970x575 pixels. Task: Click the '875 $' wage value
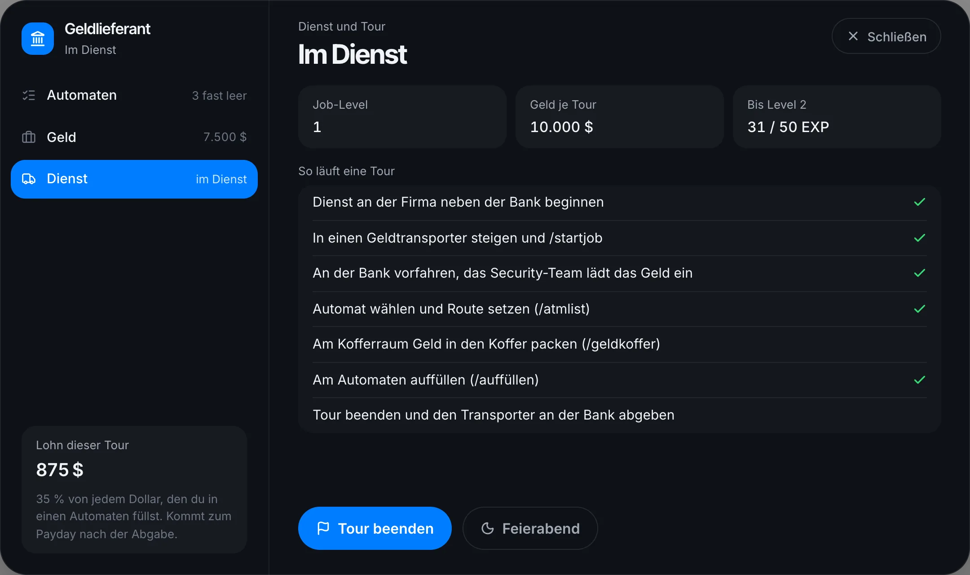coord(60,470)
